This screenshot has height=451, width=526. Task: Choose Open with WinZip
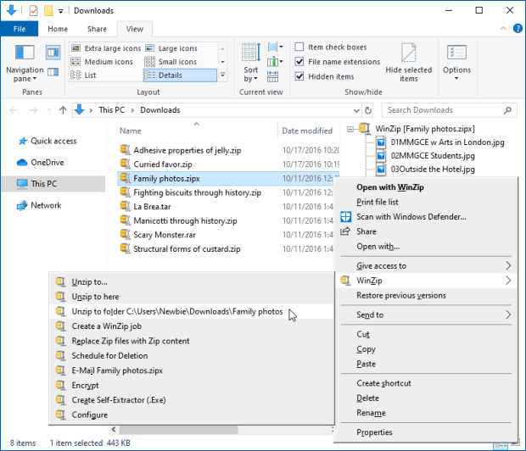pyautogui.click(x=426, y=187)
